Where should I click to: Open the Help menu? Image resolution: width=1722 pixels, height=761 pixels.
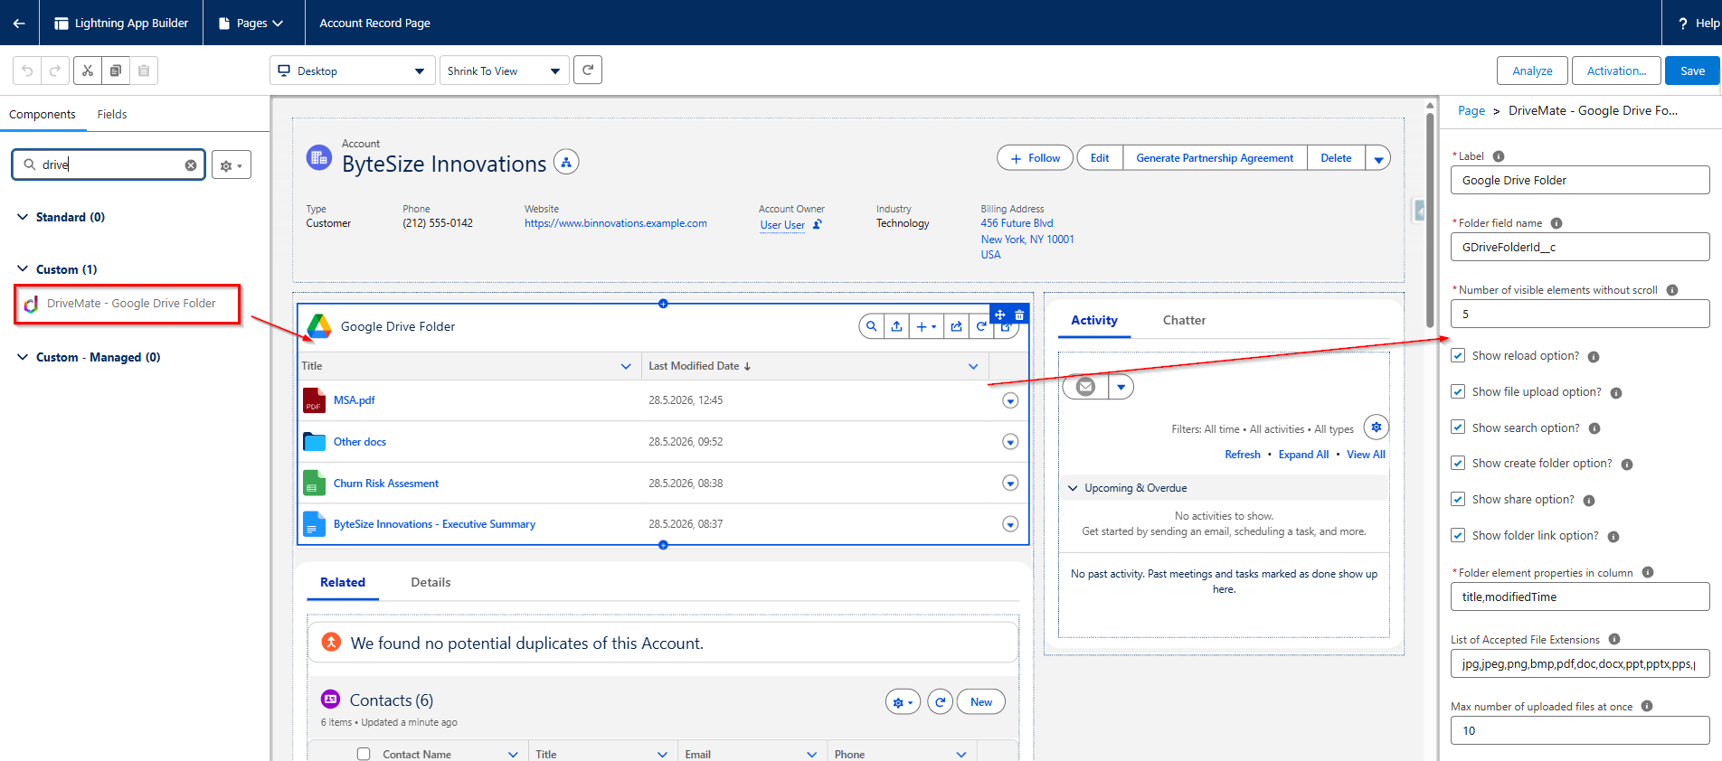[x=1698, y=23]
